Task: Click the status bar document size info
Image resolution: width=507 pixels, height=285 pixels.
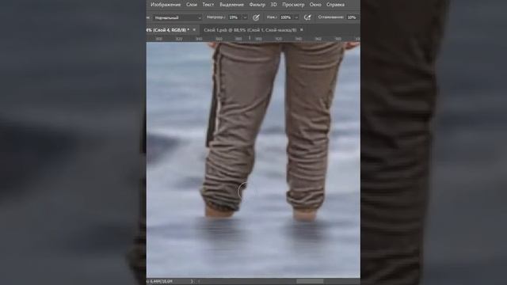Action: coord(160,282)
